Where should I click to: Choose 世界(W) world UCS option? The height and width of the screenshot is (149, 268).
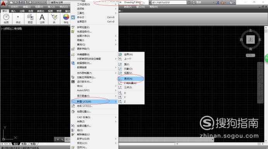pyautogui.click(x=131, y=54)
